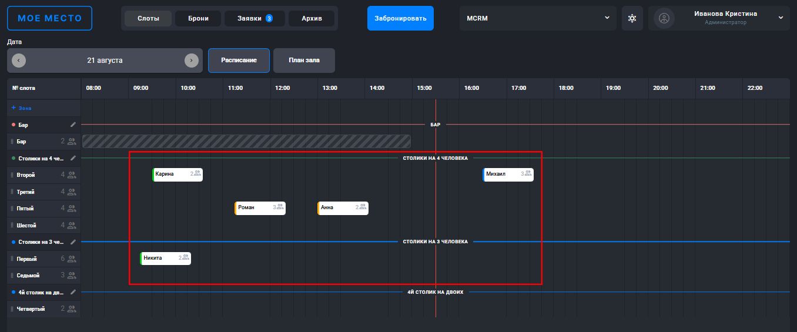Click the guests icon of Первый slot
This screenshot has height=332, width=797.
click(72, 259)
